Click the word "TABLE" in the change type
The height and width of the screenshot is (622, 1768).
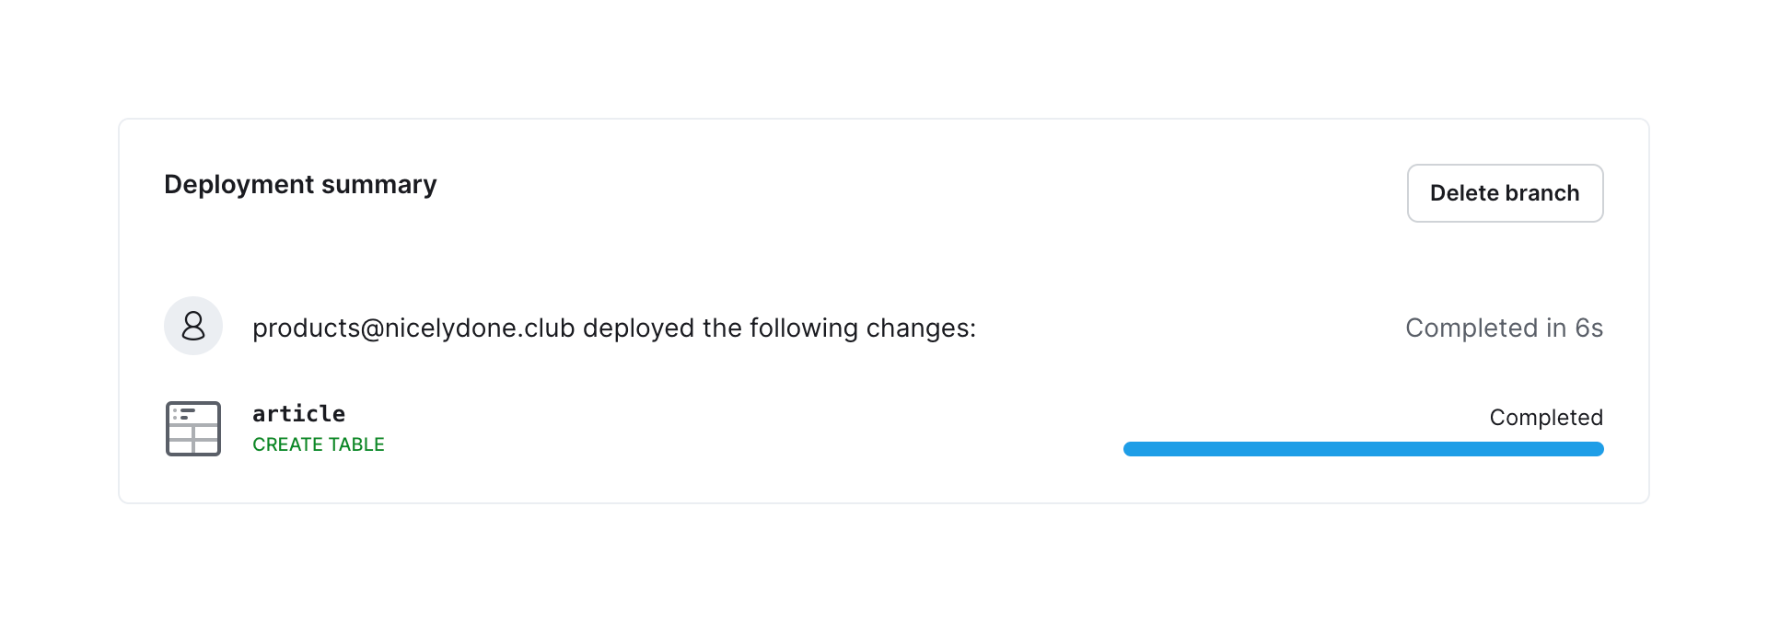356,444
